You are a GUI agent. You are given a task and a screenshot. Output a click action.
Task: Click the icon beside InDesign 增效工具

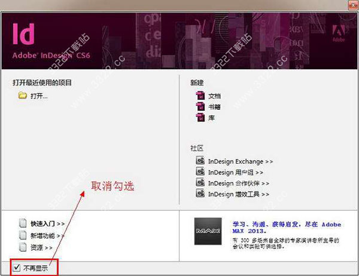(200, 194)
